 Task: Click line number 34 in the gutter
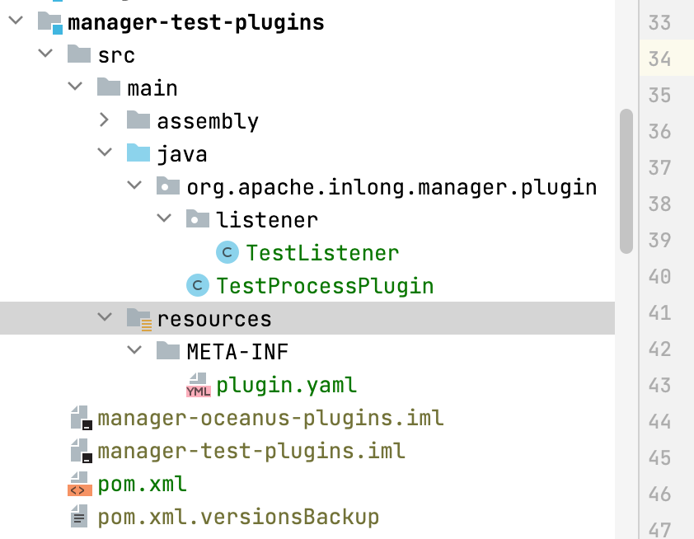click(668, 60)
